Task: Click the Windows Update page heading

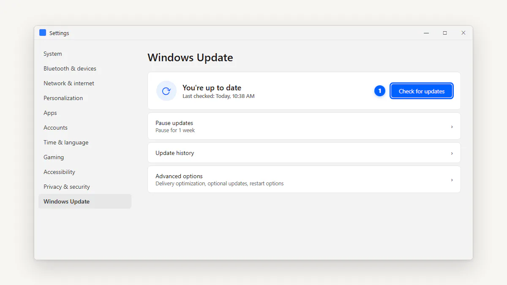Action: [190, 57]
